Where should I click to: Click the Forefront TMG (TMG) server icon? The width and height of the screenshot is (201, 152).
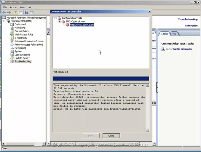8,21
